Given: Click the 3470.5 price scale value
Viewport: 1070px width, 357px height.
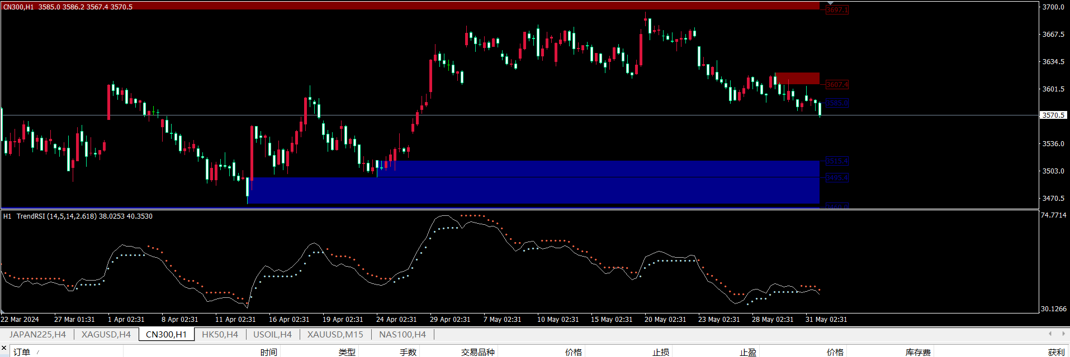Looking at the screenshot, I should click(x=1053, y=198).
